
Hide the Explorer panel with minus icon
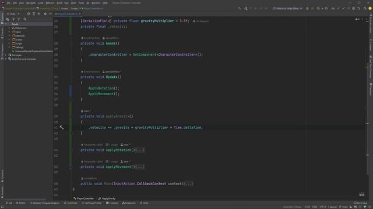point(50,14)
